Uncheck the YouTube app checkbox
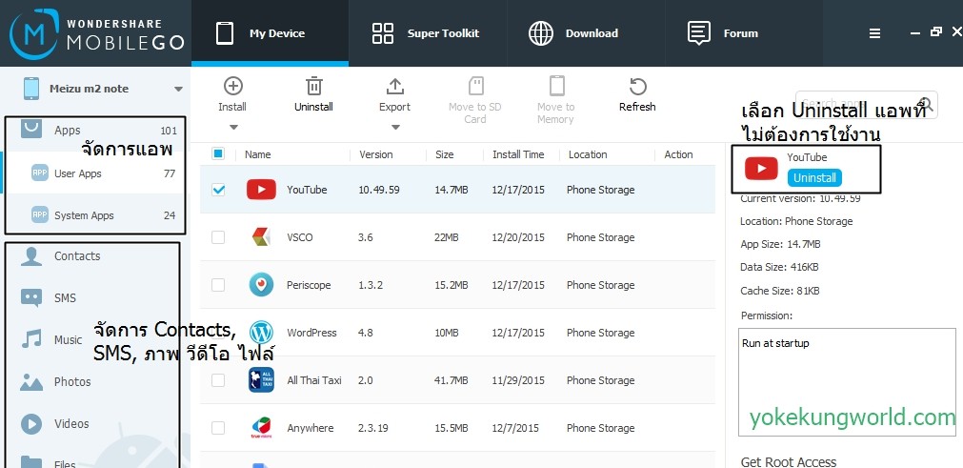 tap(218, 190)
